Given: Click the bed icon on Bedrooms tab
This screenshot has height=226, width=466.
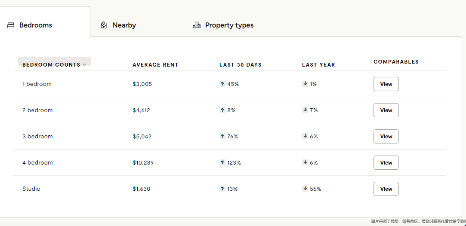Looking at the screenshot, I should point(11,25).
